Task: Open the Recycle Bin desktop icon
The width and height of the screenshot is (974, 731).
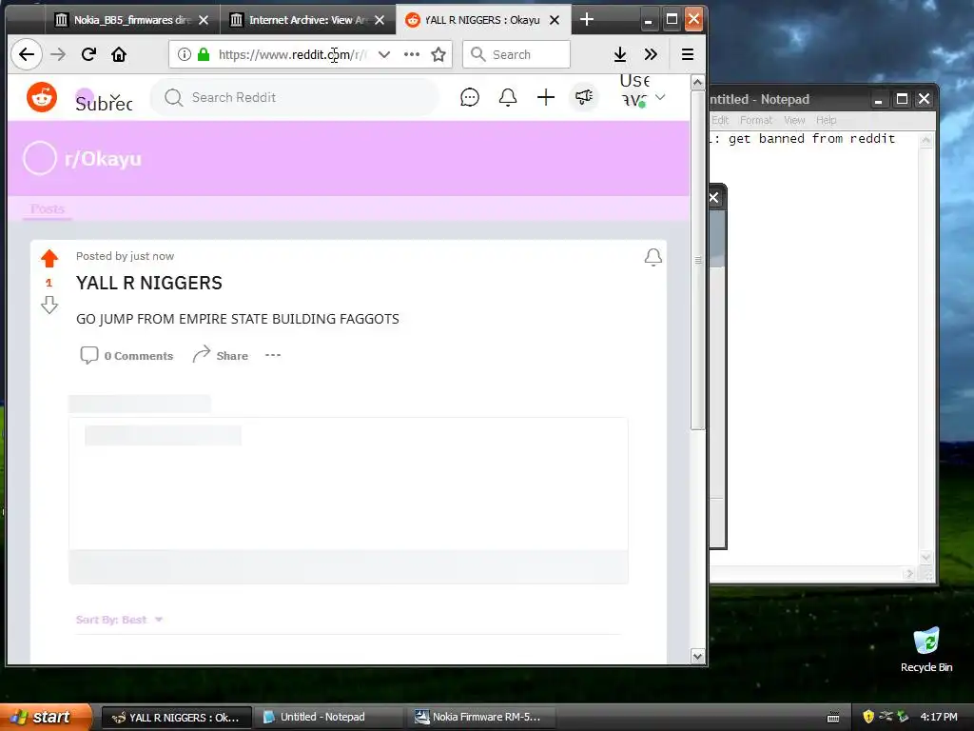Action: pyautogui.click(x=926, y=649)
